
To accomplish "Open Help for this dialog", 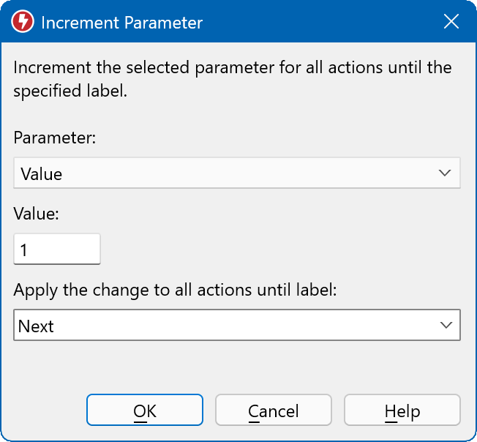I will (402, 411).
